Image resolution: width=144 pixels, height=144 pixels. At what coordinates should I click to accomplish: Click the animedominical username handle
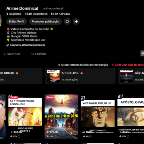tap(53, 8)
